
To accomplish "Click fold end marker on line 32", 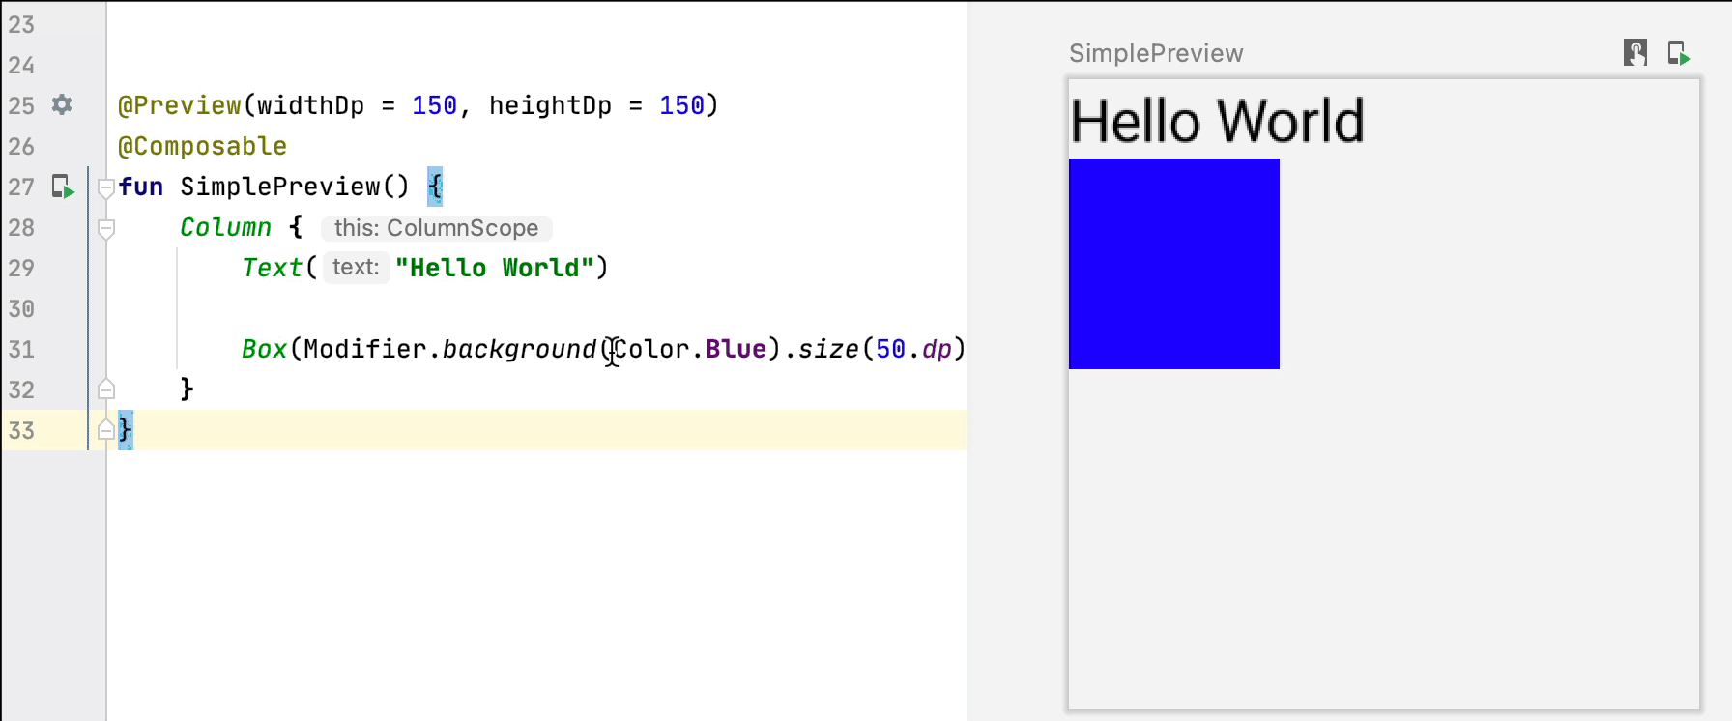I will [x=106, y=389].
